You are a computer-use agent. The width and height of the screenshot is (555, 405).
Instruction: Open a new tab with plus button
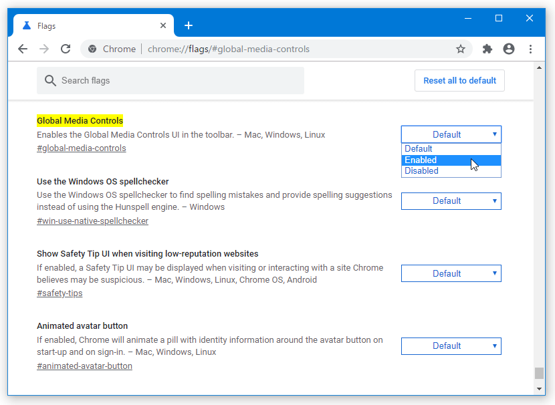click(x=189, y=25)
